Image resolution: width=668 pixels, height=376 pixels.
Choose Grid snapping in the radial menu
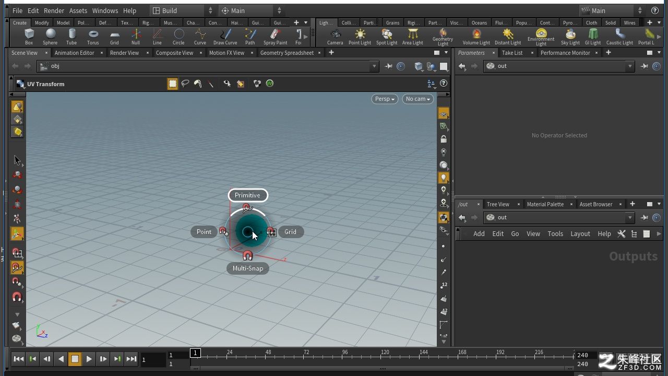pos(290,232)
